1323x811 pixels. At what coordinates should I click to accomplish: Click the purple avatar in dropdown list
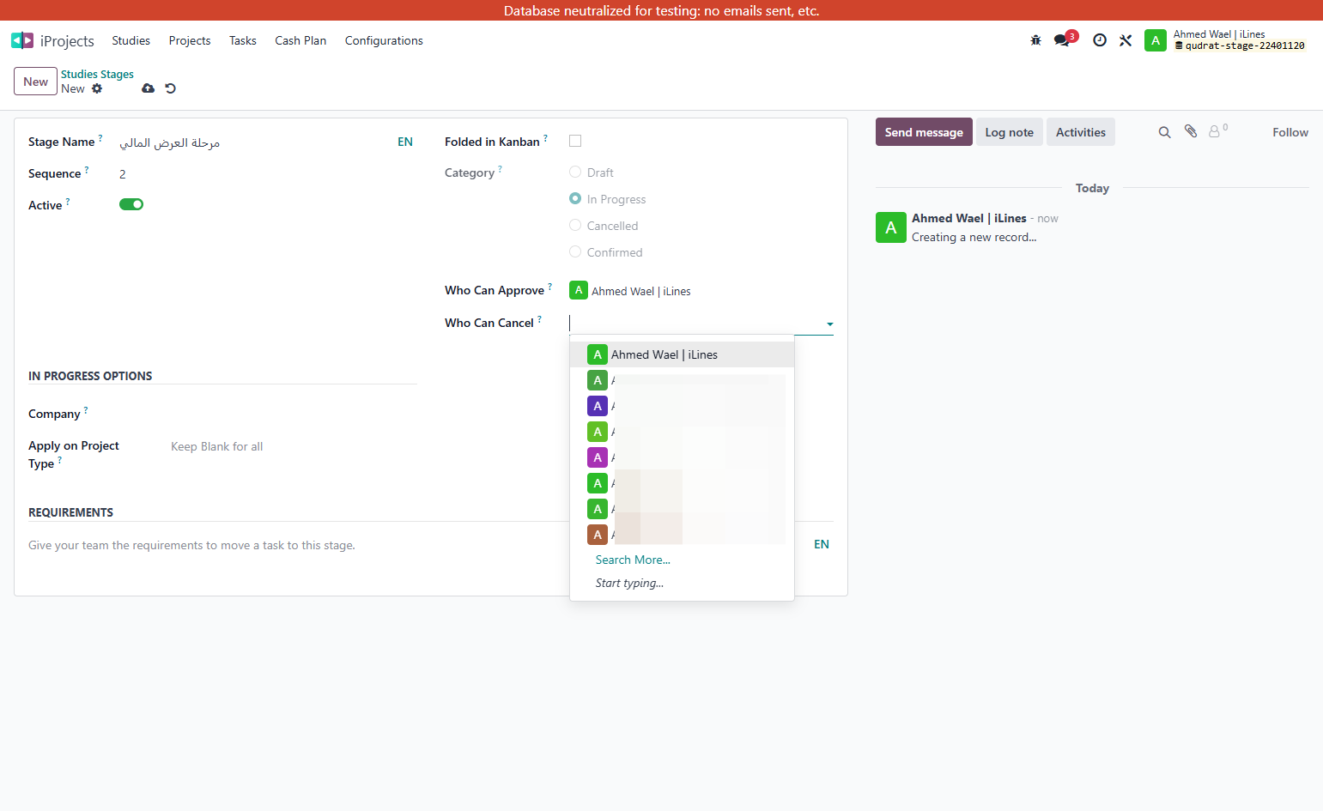click(598, 406)
